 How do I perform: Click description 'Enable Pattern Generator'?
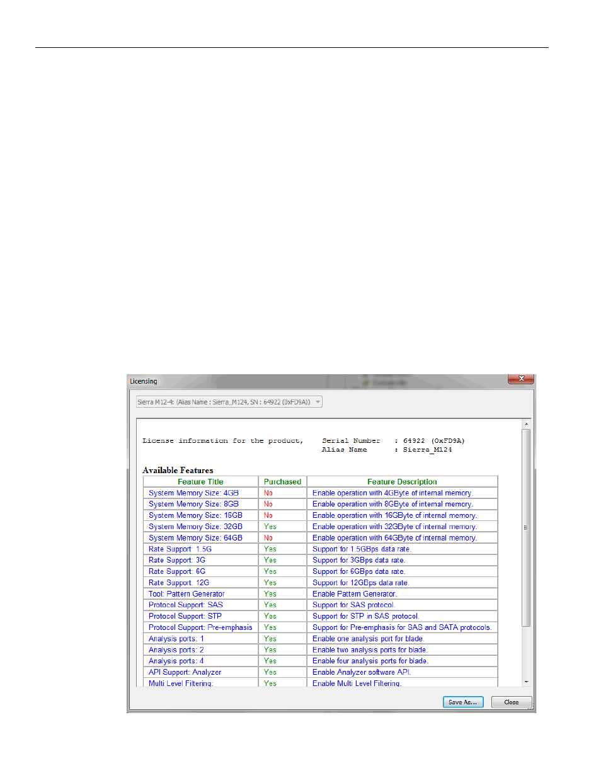coord(355,594)
